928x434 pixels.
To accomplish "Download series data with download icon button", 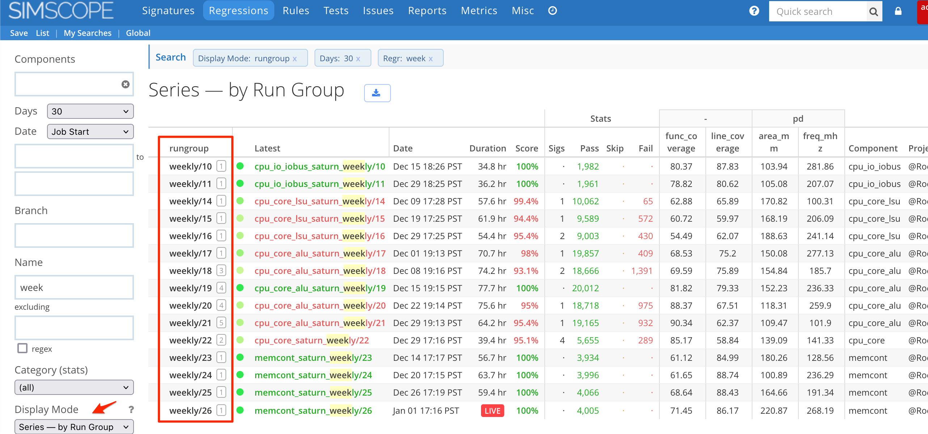I will click(377, 93).
